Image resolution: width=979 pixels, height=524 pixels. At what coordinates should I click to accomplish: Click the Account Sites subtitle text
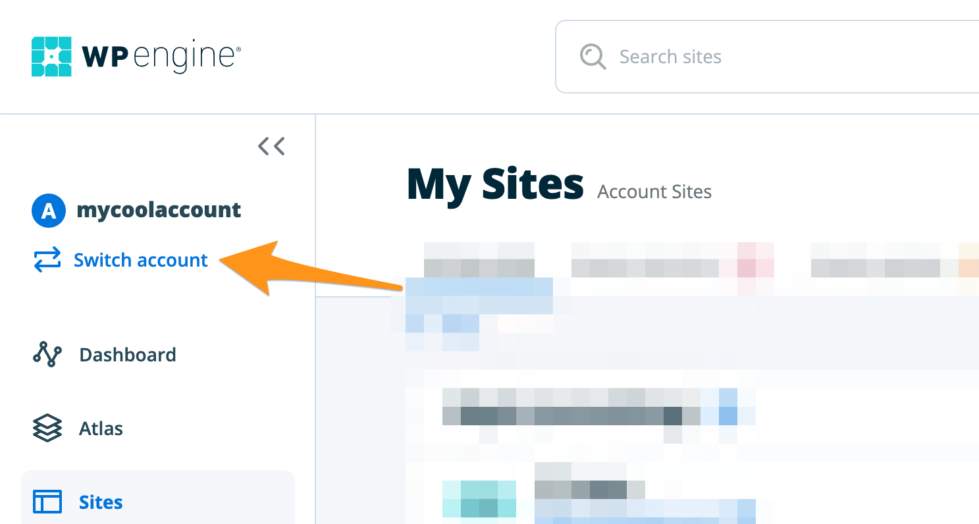654,192
